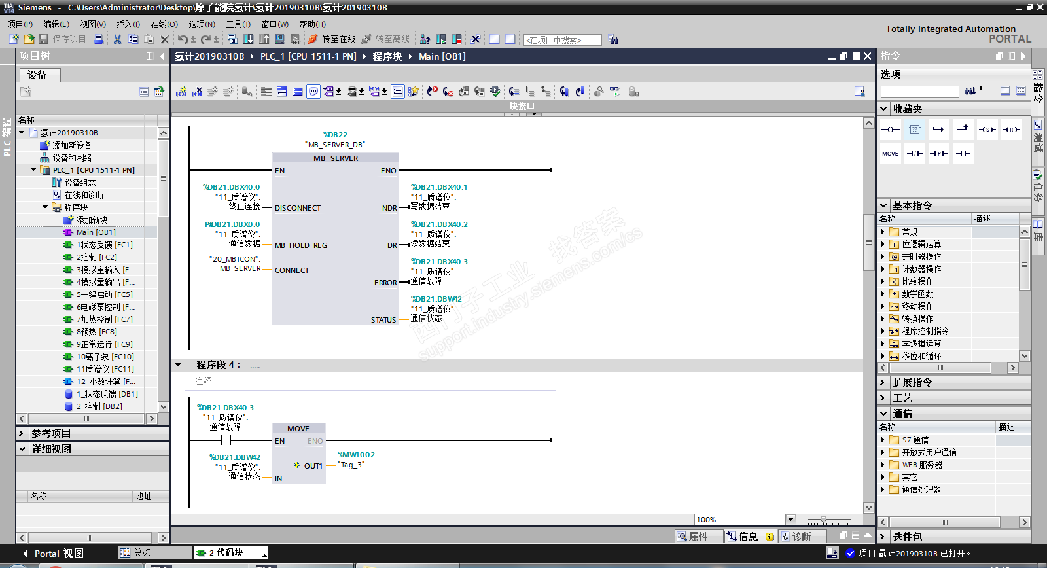Select the empty box element in favorites
This screenshot has height=568, width=1047.
915,130
